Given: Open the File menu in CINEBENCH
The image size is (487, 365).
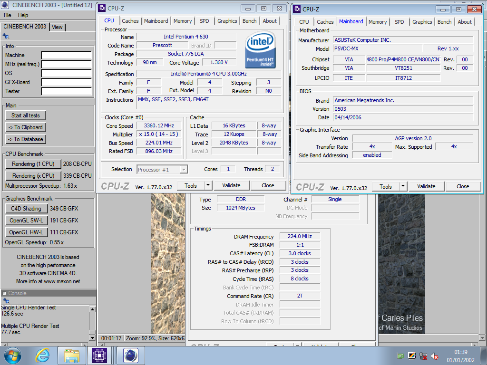Looking at the screenshot, I should click(x=8, y=15).
